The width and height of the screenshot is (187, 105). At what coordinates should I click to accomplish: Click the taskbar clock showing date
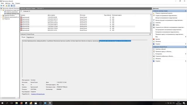(179, 103)
